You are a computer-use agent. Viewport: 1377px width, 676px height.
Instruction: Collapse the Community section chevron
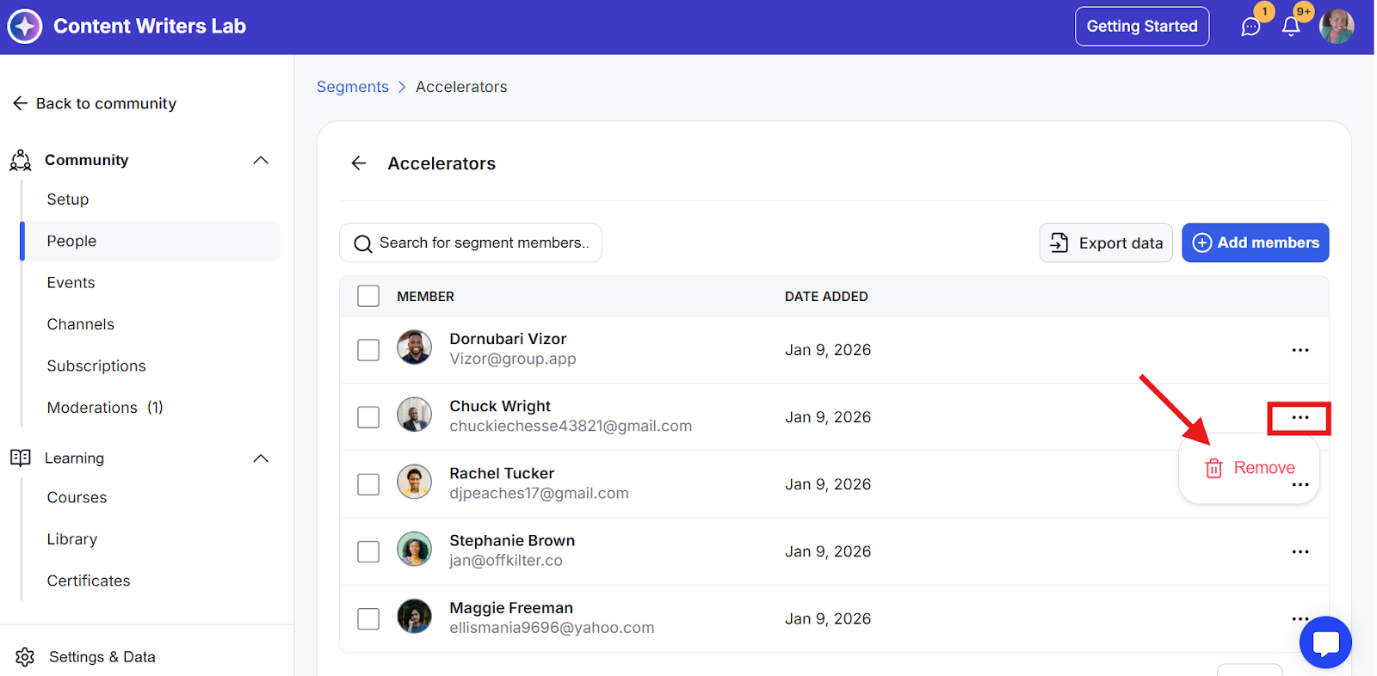261,160
